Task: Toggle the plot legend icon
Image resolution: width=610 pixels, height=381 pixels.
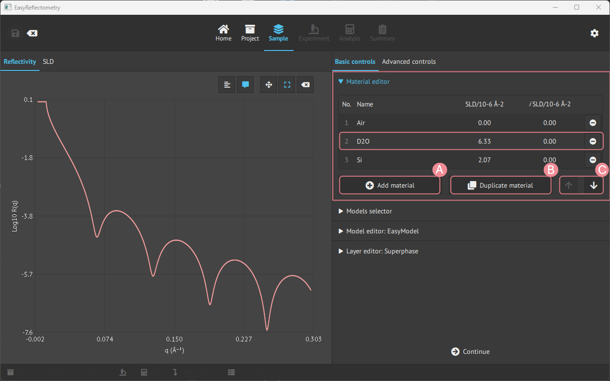Action: tap(227, 84)
